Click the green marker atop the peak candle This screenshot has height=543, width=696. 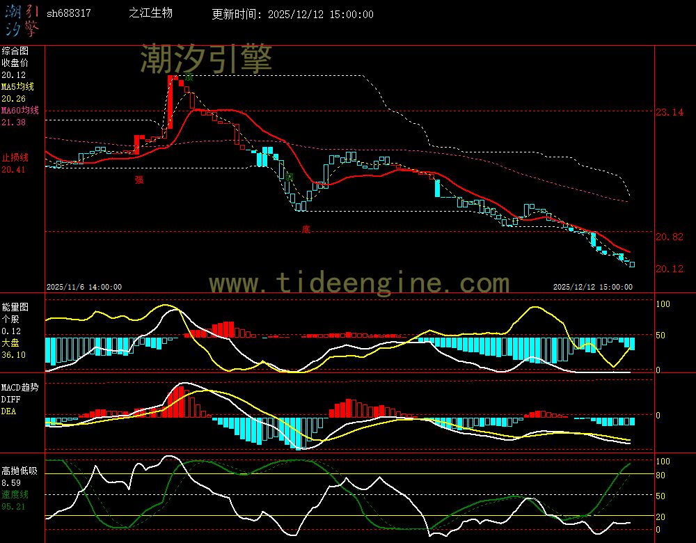[188, 79]
